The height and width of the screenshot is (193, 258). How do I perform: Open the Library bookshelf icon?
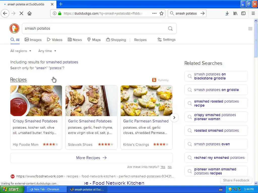click(235, 13)
